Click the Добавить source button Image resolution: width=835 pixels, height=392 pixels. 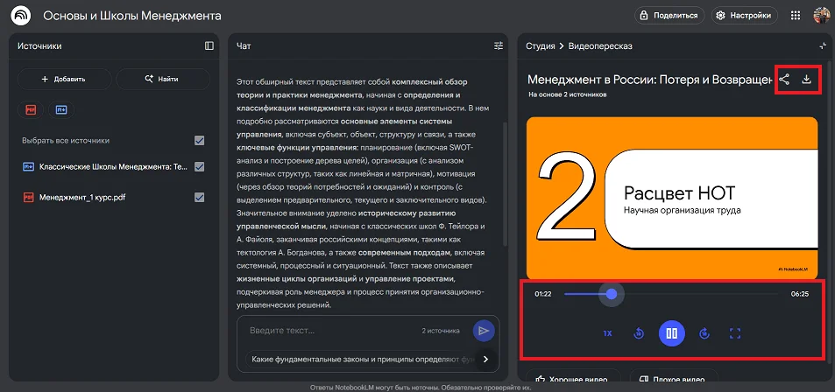[x=64, y=79]
